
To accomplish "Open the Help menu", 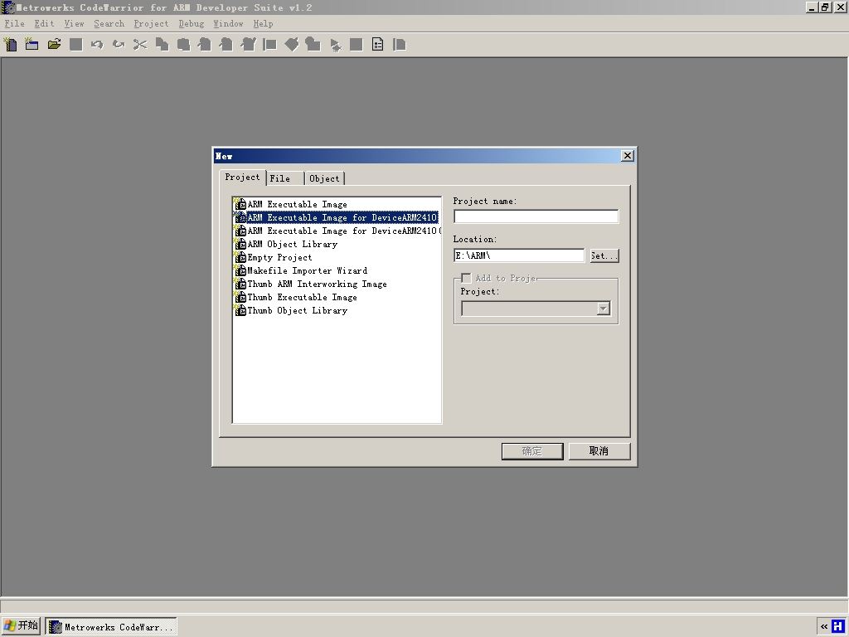I will [263, 24].
